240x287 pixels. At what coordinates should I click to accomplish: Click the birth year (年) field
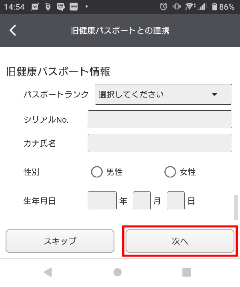coord(102,200)
